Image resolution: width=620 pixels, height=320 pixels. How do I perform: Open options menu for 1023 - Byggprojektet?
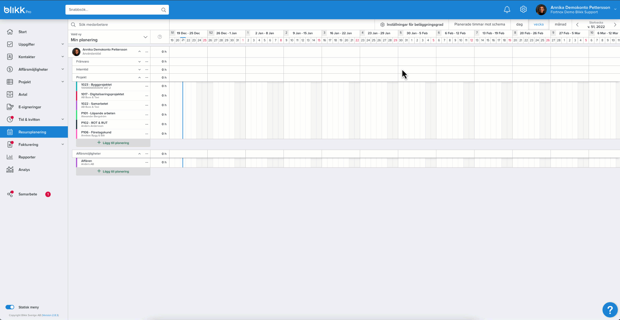tap(147, 86)
